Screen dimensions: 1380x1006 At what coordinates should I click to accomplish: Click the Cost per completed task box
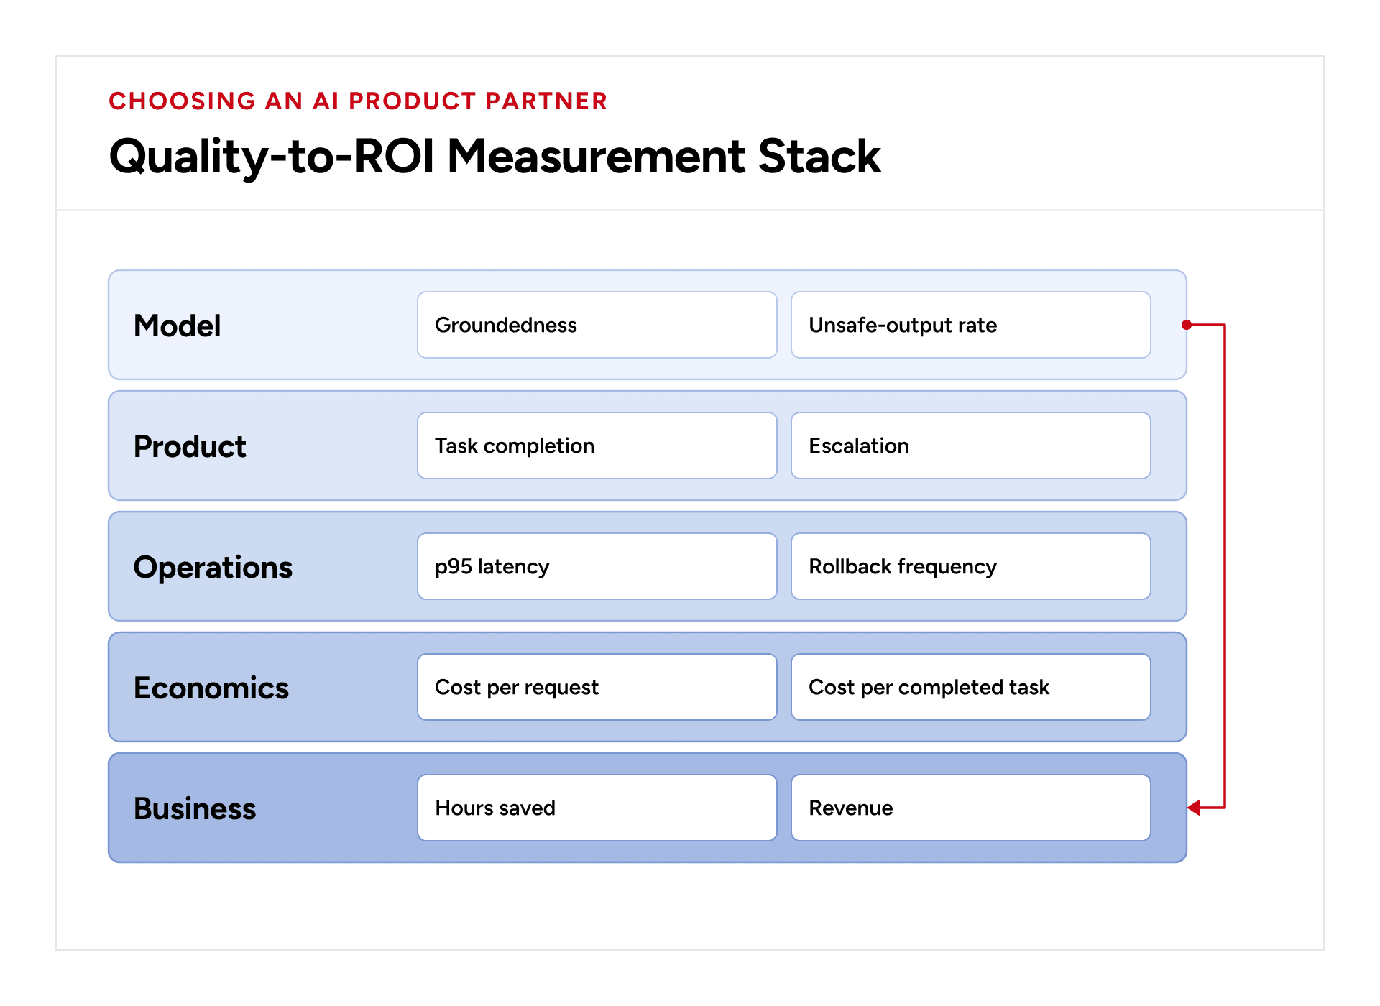[971, 687]
